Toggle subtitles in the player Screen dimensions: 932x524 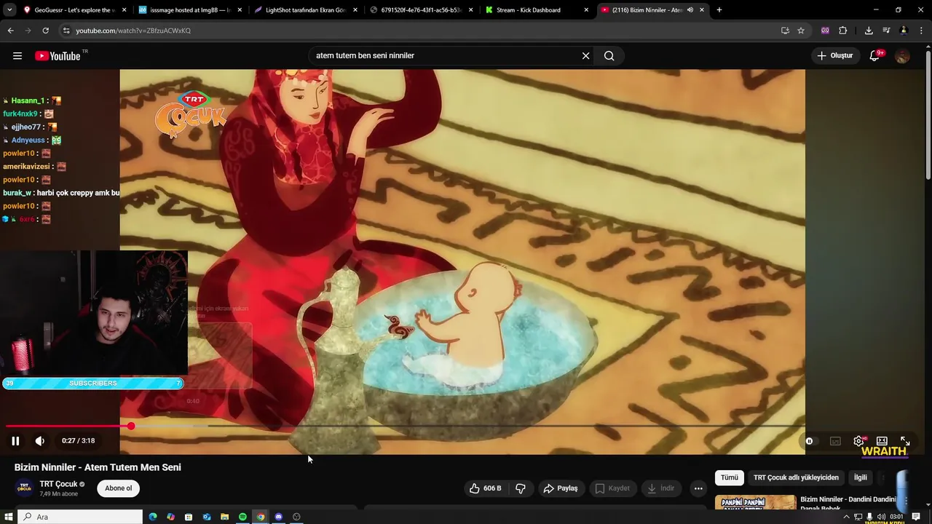[x=835, y=441]
